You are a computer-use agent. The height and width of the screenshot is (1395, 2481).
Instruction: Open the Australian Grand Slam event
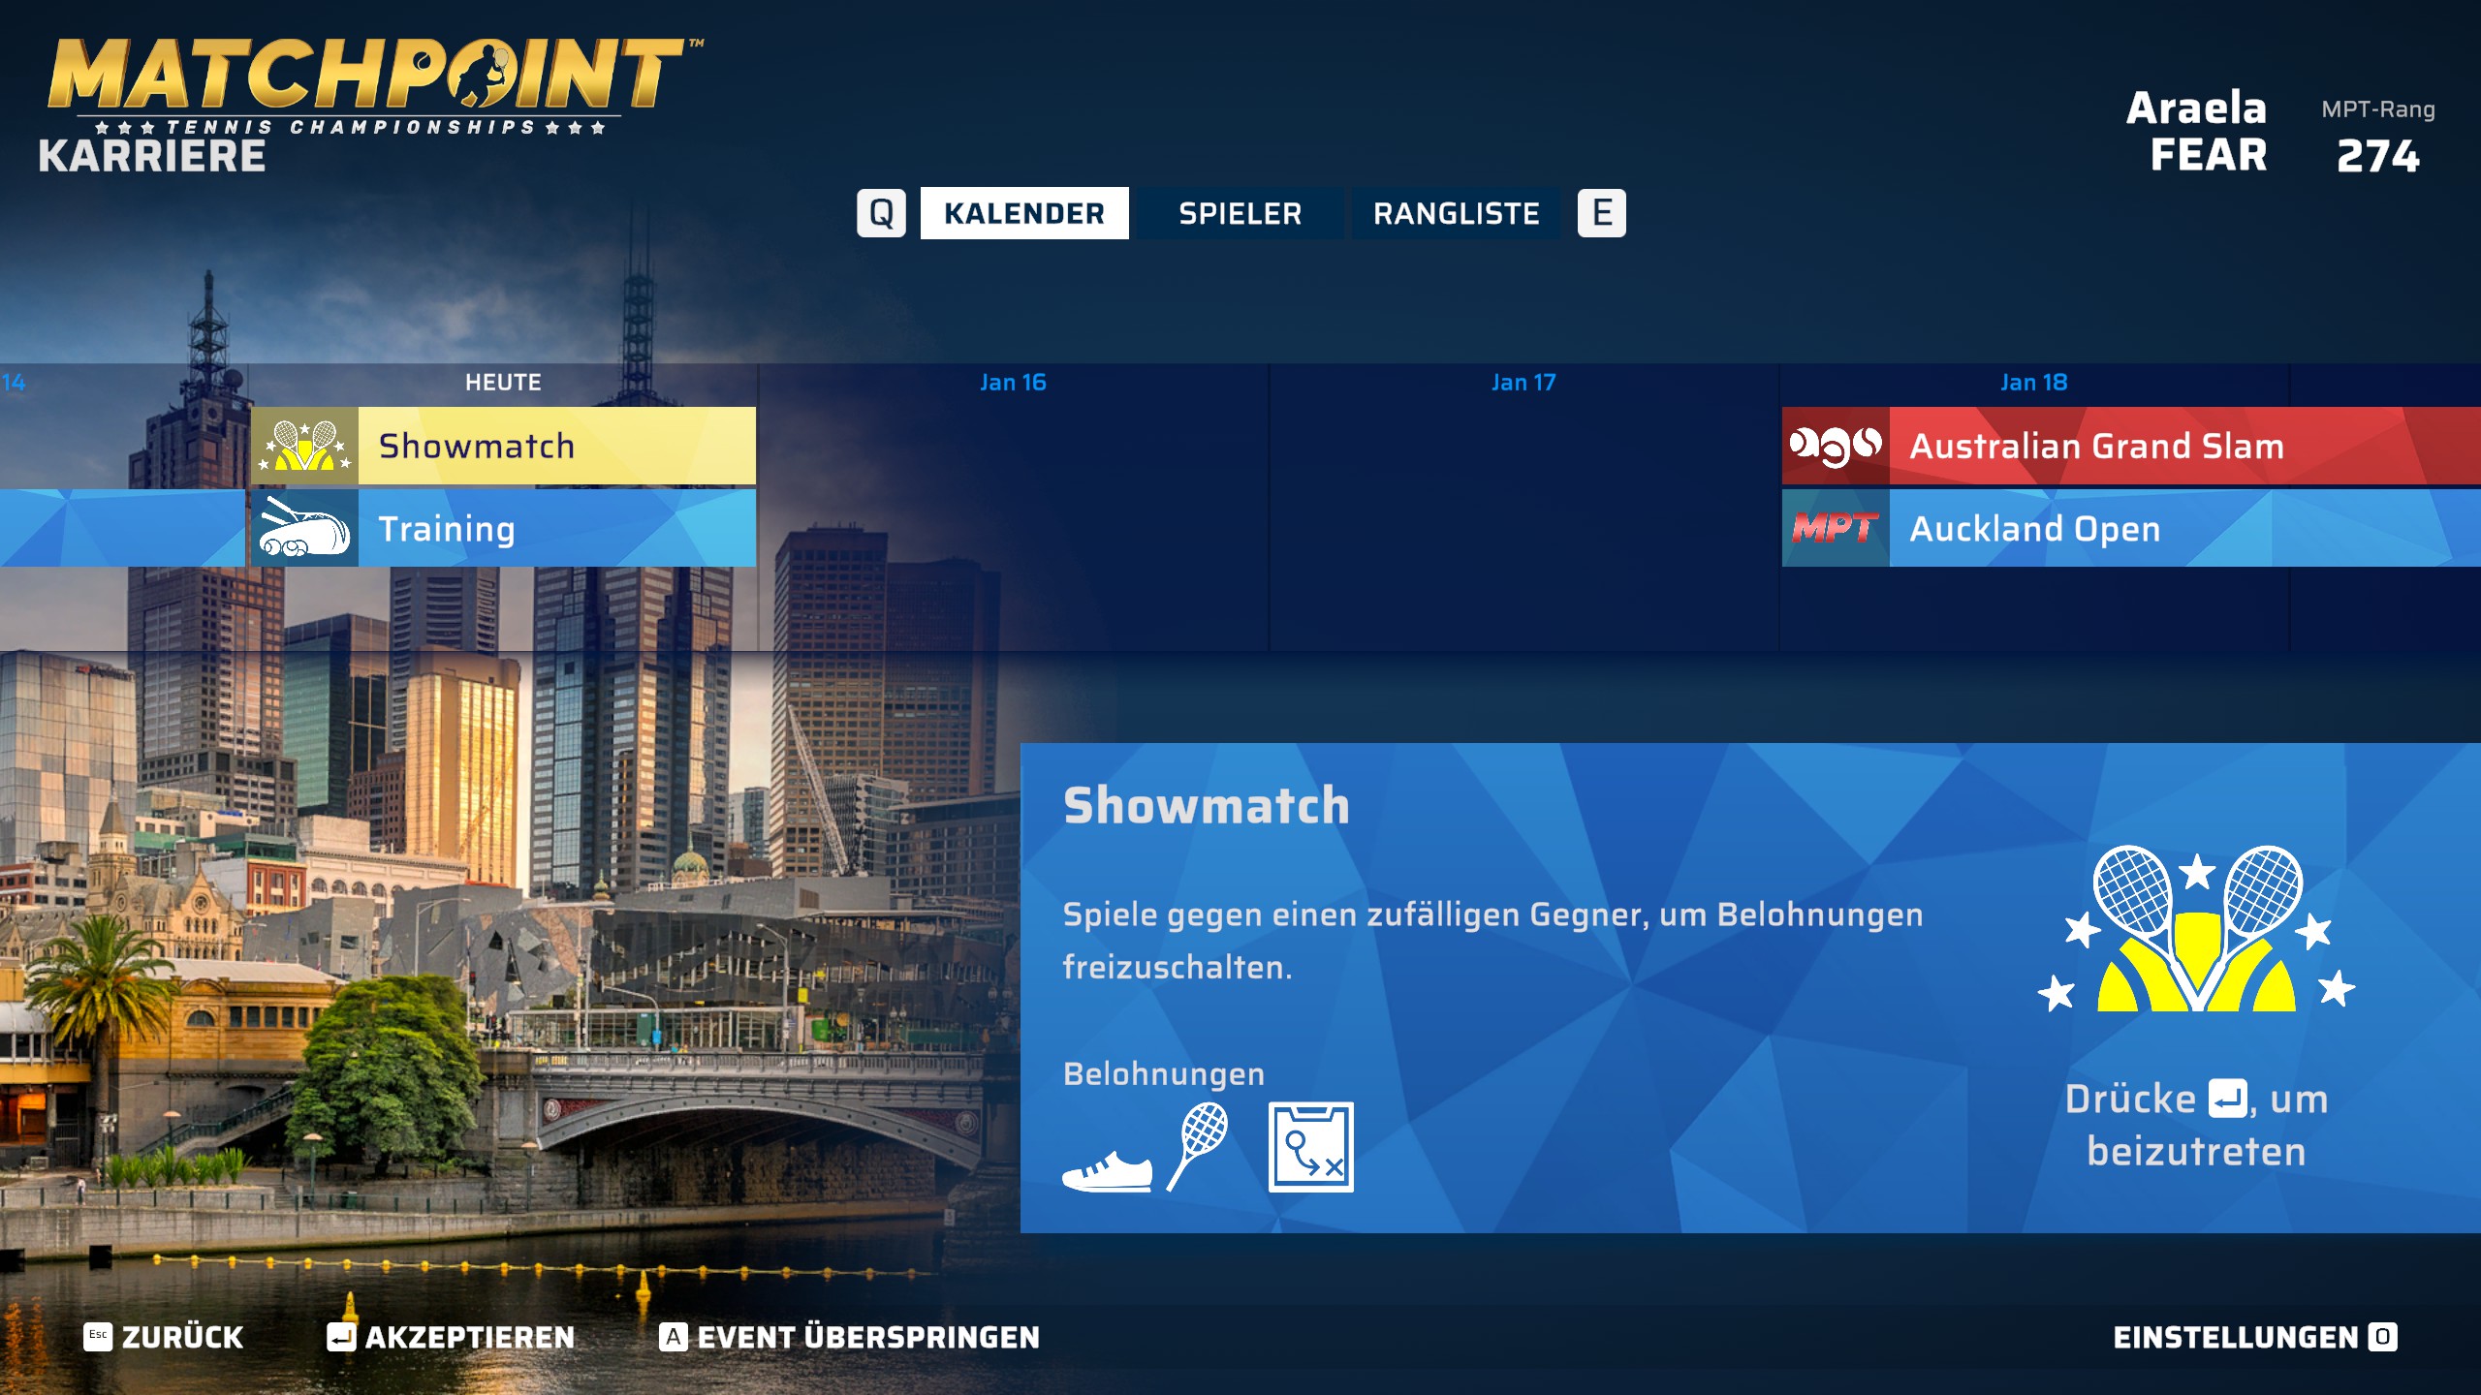[x=2131, y=446]
